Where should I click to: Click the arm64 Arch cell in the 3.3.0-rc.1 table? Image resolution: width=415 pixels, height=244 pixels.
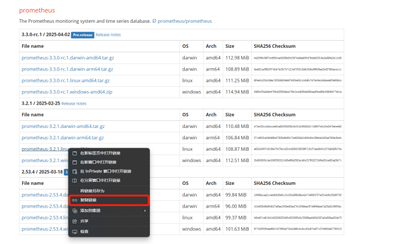213,69
